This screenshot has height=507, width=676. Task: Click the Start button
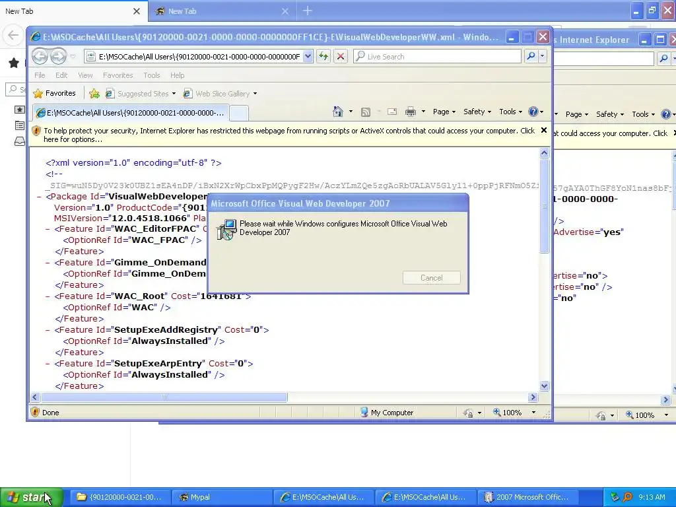click(32, 497)
